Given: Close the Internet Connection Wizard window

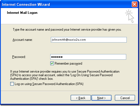Looking at the screenshot, I should (134, 4).
